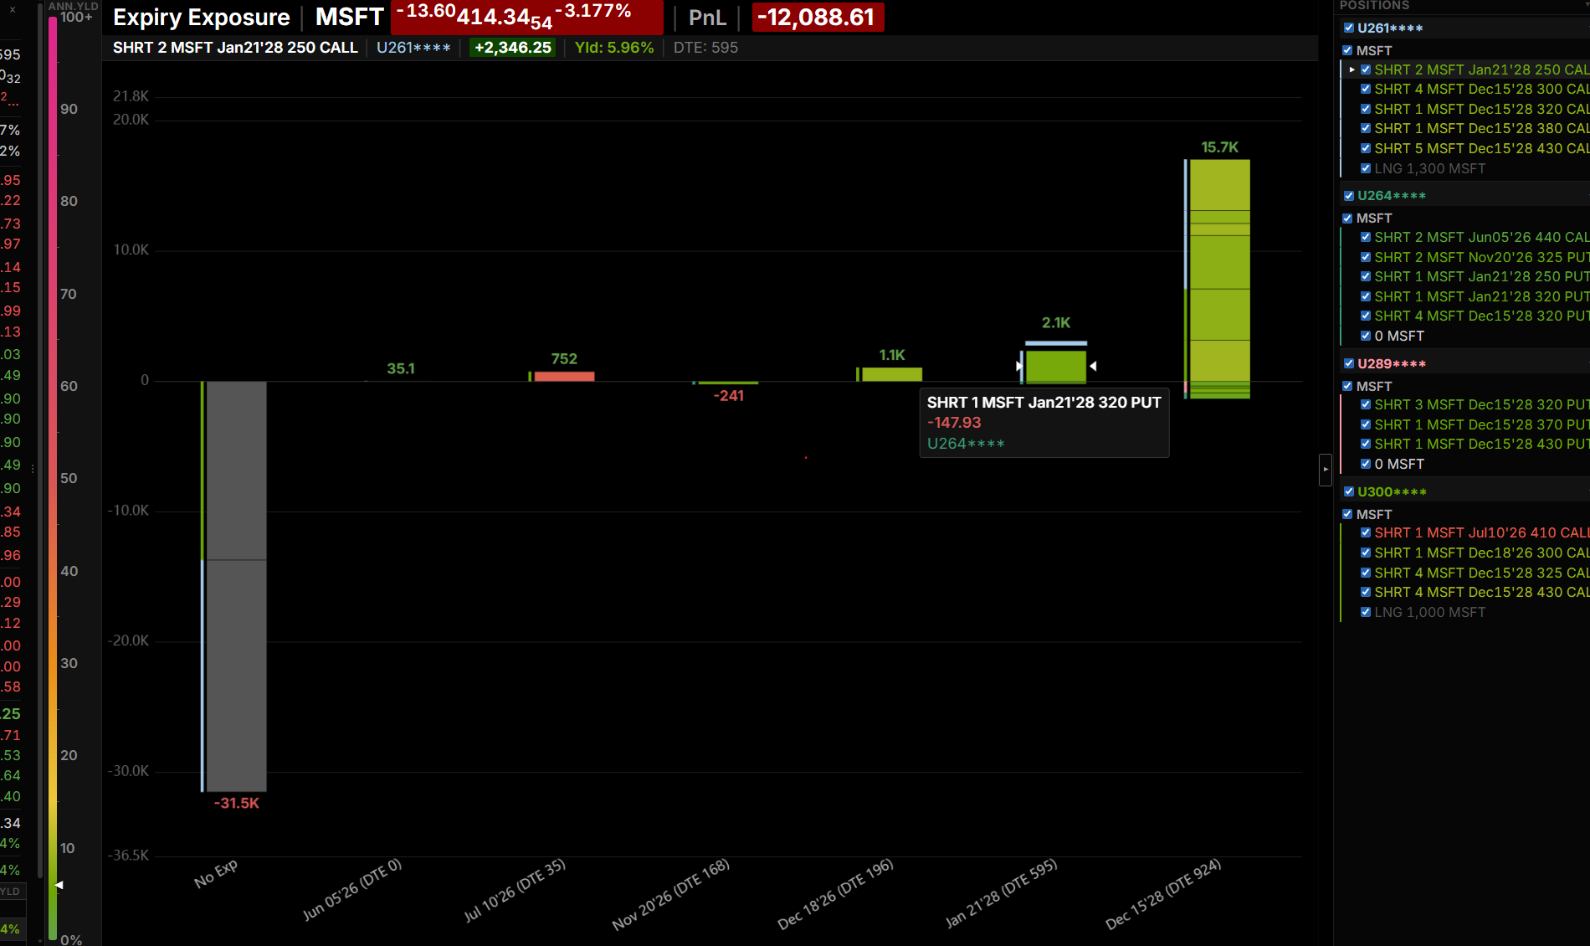1590x946 pixels.
Task: Click the annualized yield color gradient bar
Action: pos(53,477)
